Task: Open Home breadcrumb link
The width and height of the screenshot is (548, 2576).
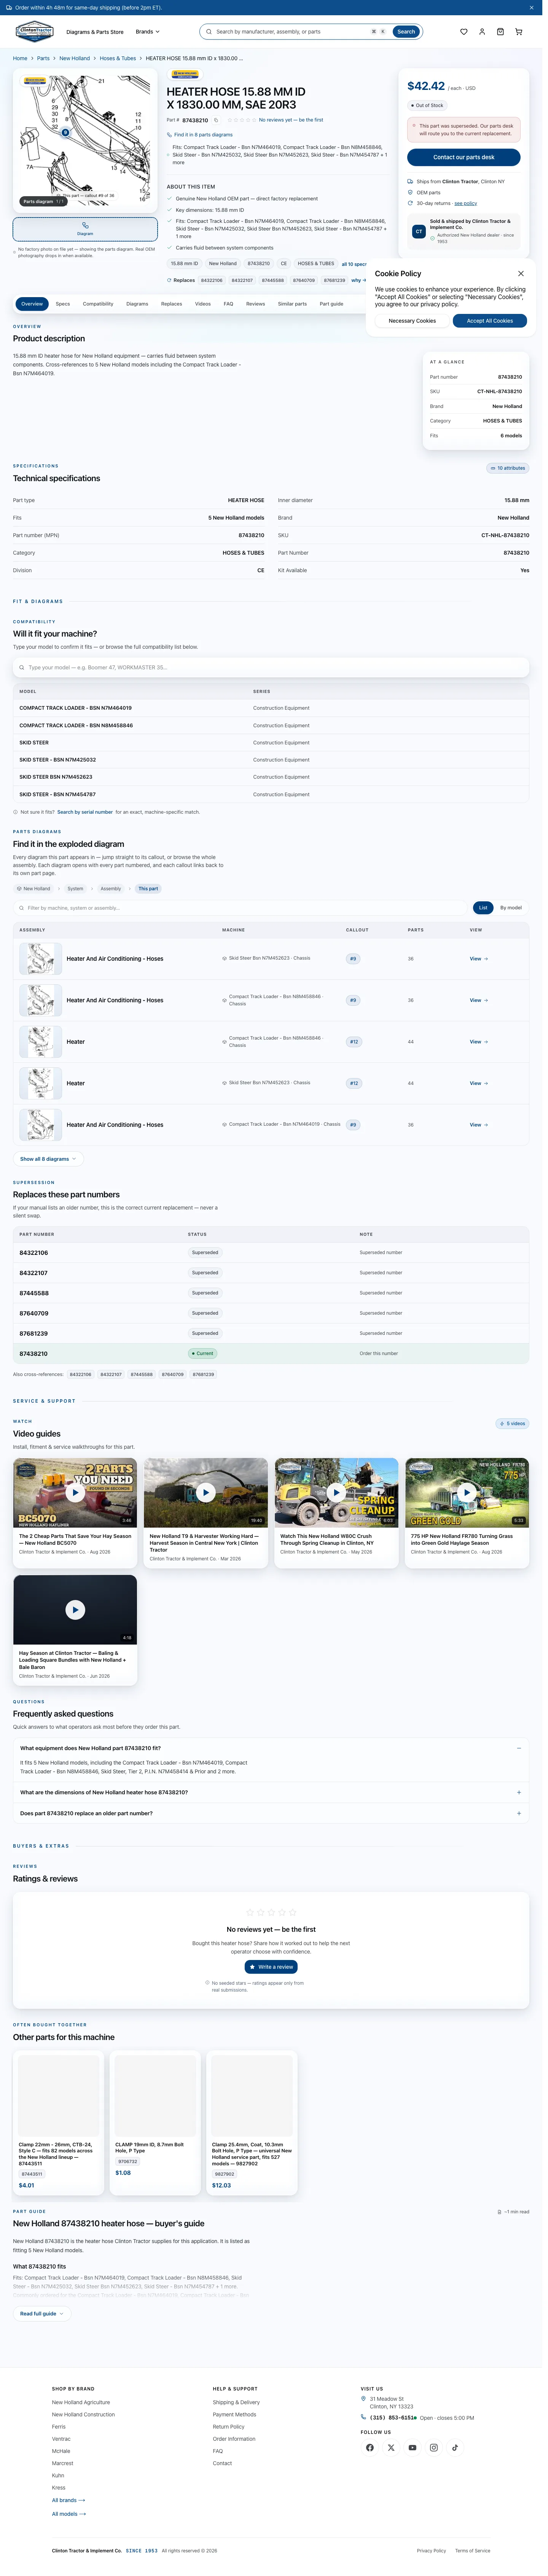Action: (x=20, y=58)
